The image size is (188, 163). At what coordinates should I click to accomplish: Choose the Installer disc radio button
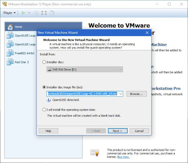pos(44,62)
